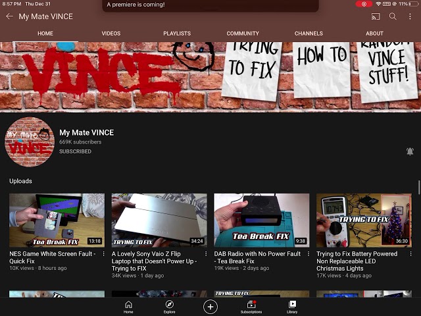Image resolution: width=421 pixels, height=316 pixels.
Task: Open the Subscriptions icon
Action: (x=251, y=307)
